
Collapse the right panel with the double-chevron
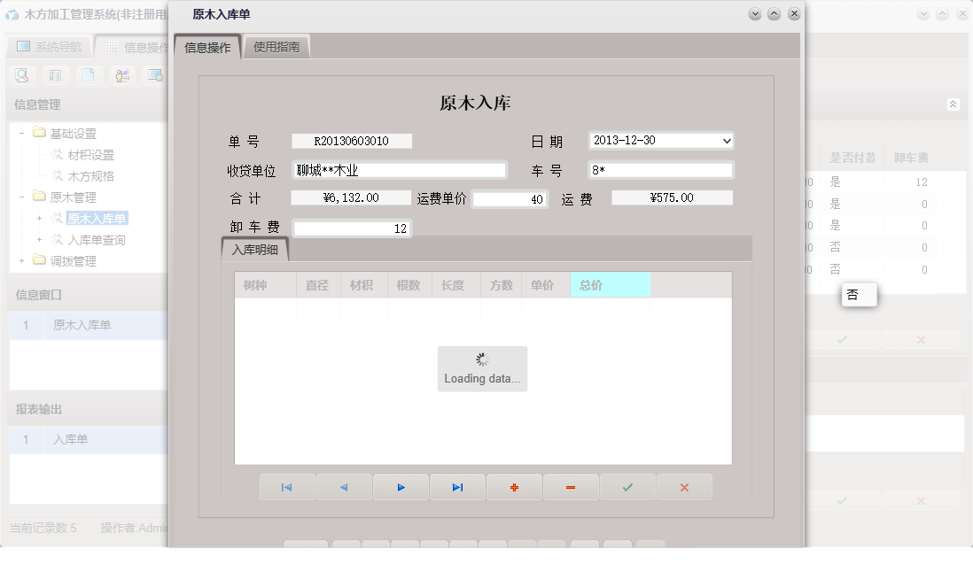(x=954, y=104)
